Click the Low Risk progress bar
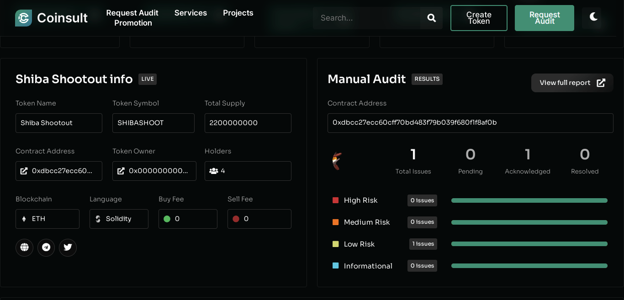 pos(529,244)
